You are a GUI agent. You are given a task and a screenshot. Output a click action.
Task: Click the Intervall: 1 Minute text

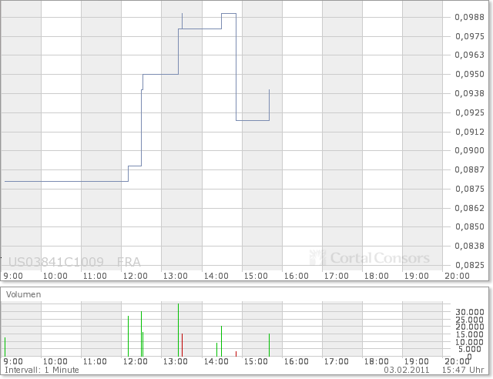42,370
